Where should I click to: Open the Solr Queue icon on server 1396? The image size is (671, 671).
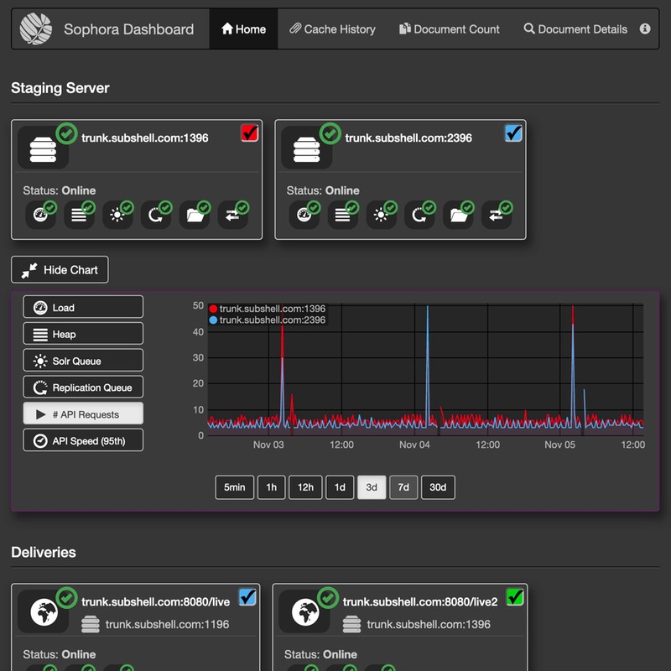click(x=117, y=215)
